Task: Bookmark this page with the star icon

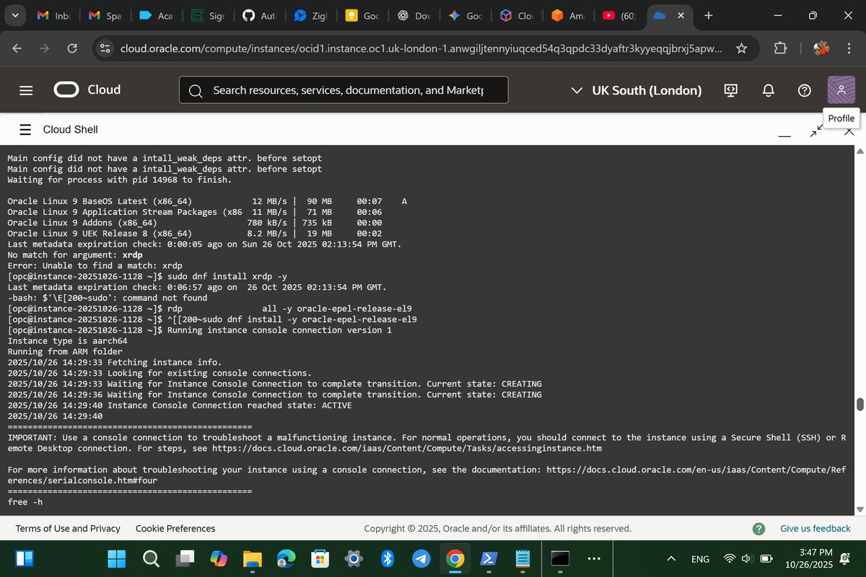Action: (x=741, y=48)
